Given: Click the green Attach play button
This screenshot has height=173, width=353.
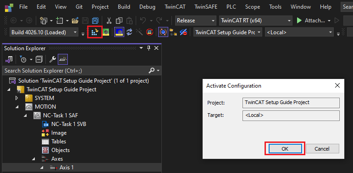Looking at the screenshot, I should point(299,21).
